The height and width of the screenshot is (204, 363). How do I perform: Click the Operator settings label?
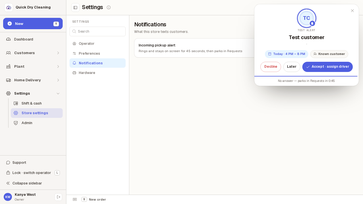(x=86, y=44)
